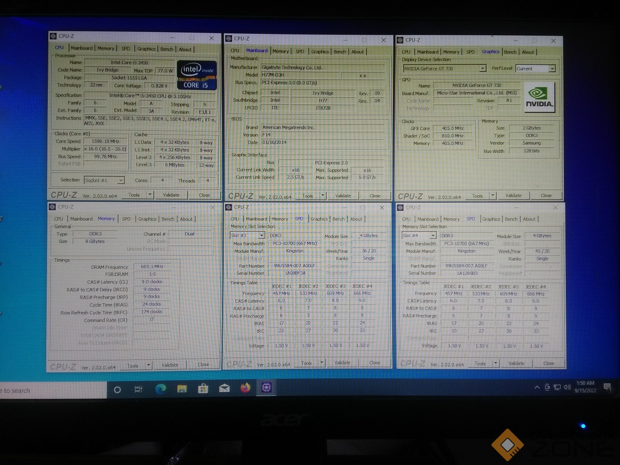Viewport: 620px width, 465px height.
Task: Click Validate in Slot #4 window
Action: (x=516, y=363)
